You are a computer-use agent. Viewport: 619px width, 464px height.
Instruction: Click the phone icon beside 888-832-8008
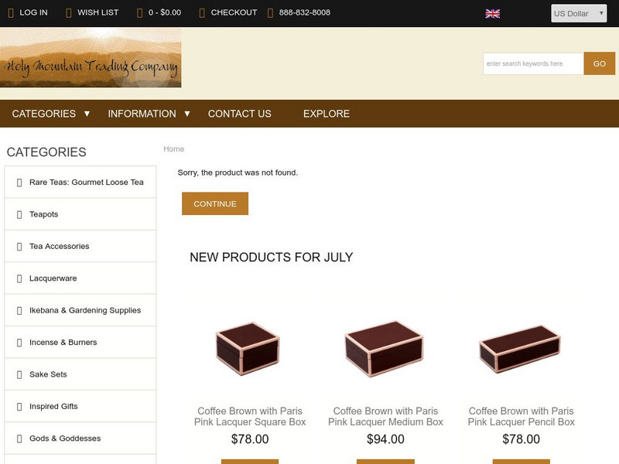click(x=270, y=12)
